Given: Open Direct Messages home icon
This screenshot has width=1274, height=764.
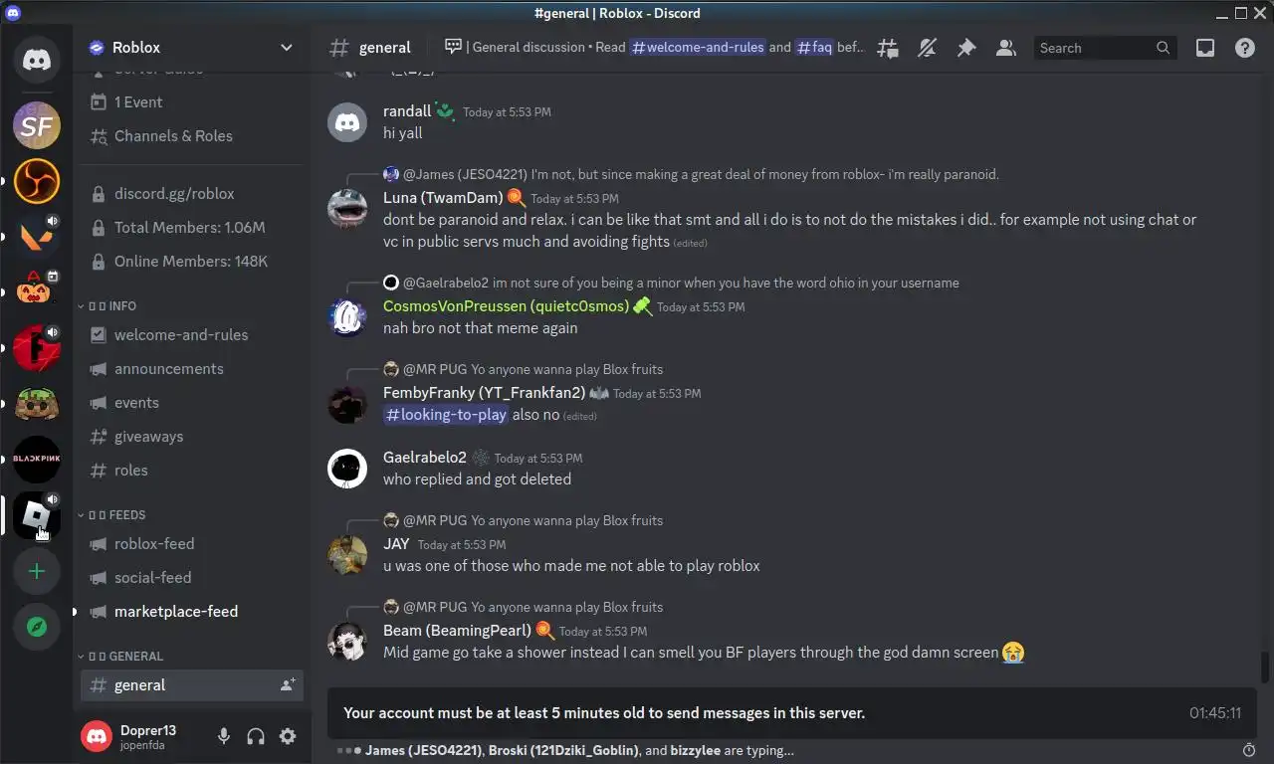Looking at the screenshot, I should click(37, 60).
